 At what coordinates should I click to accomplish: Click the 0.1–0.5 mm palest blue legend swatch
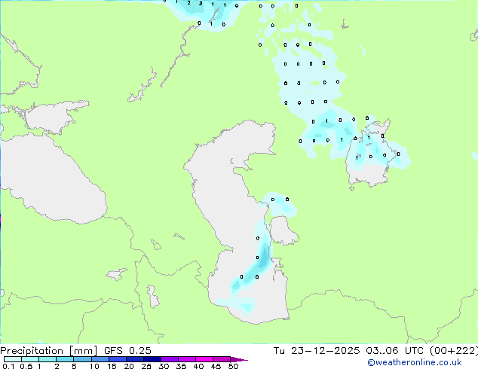pos(13,359)
